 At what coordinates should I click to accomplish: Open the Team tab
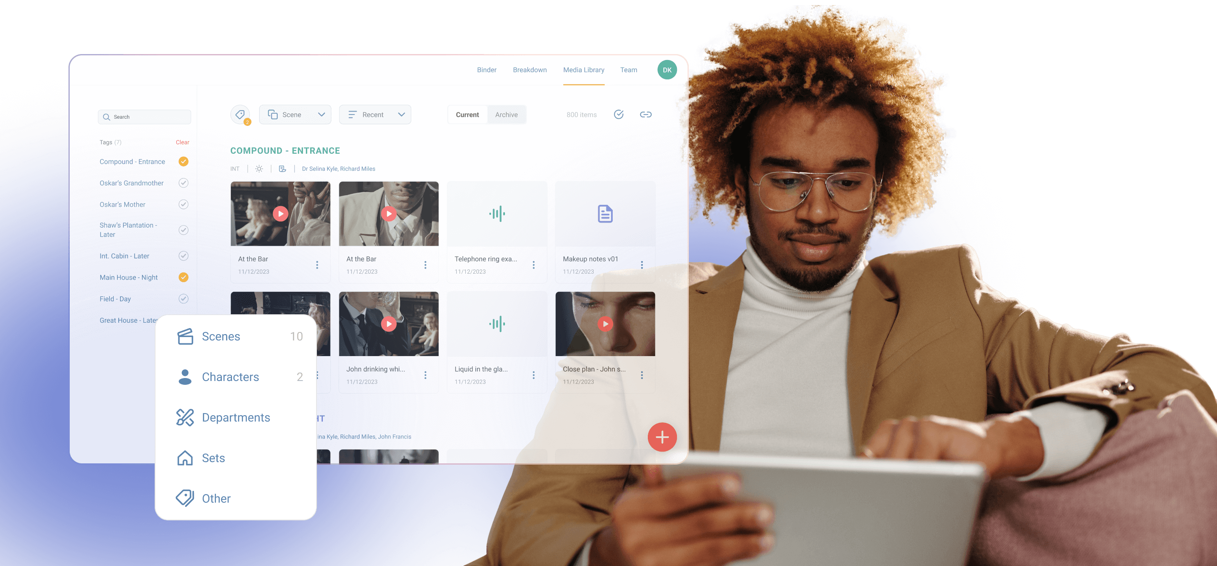coord(628,69)
